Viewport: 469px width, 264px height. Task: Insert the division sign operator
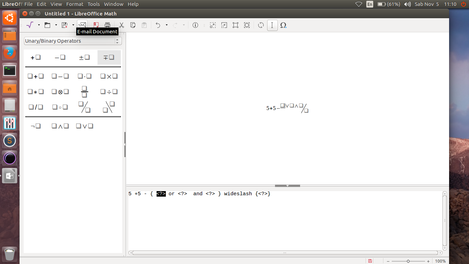click(109, 92)
